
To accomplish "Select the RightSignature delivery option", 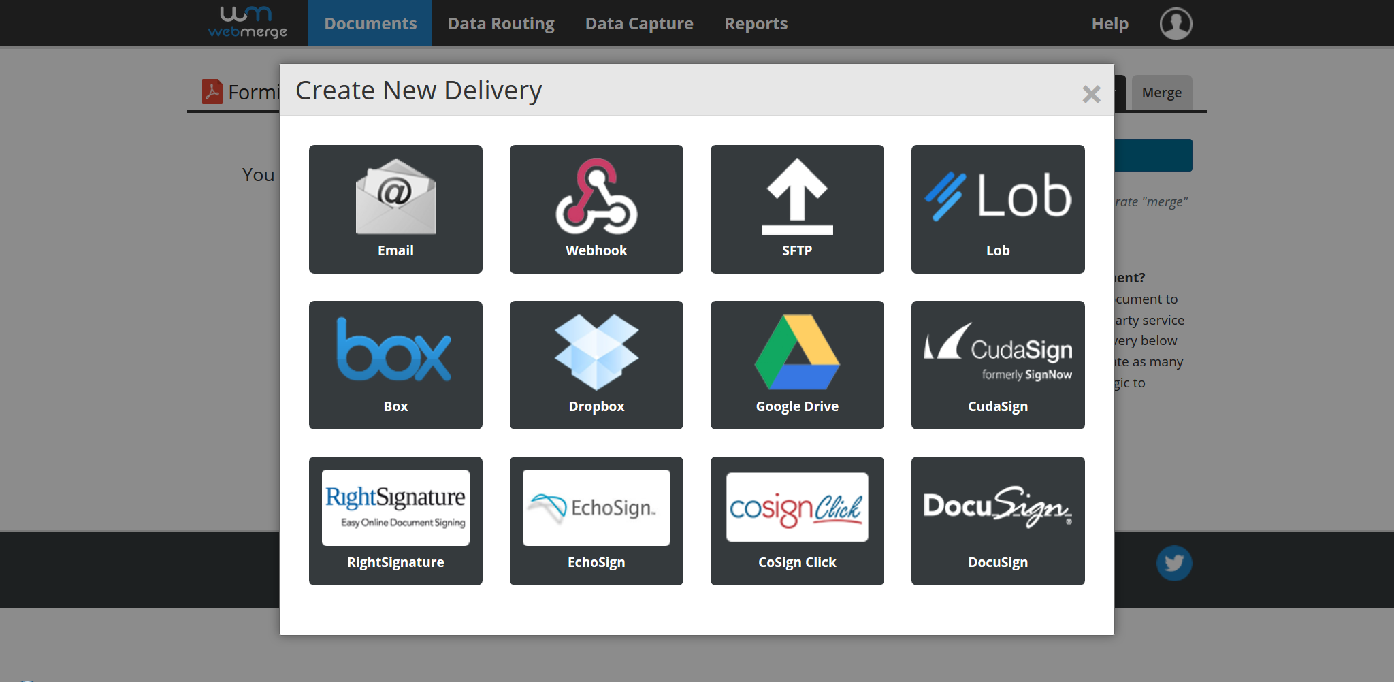I will click(x=395, y=521).
